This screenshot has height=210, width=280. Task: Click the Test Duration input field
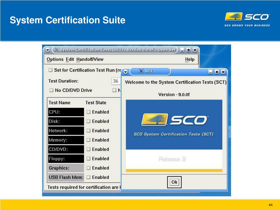click(x=116, y=81)
